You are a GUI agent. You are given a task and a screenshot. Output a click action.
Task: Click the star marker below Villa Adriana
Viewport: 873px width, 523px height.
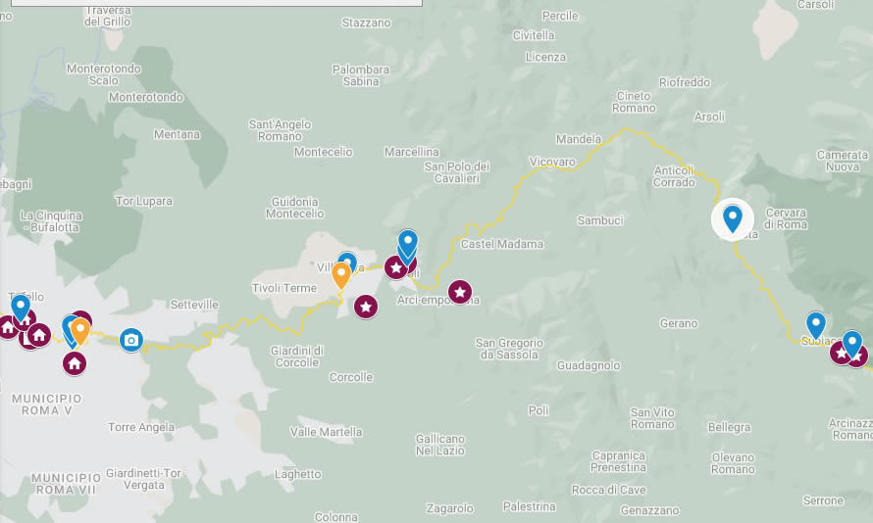tap(366, 307)
